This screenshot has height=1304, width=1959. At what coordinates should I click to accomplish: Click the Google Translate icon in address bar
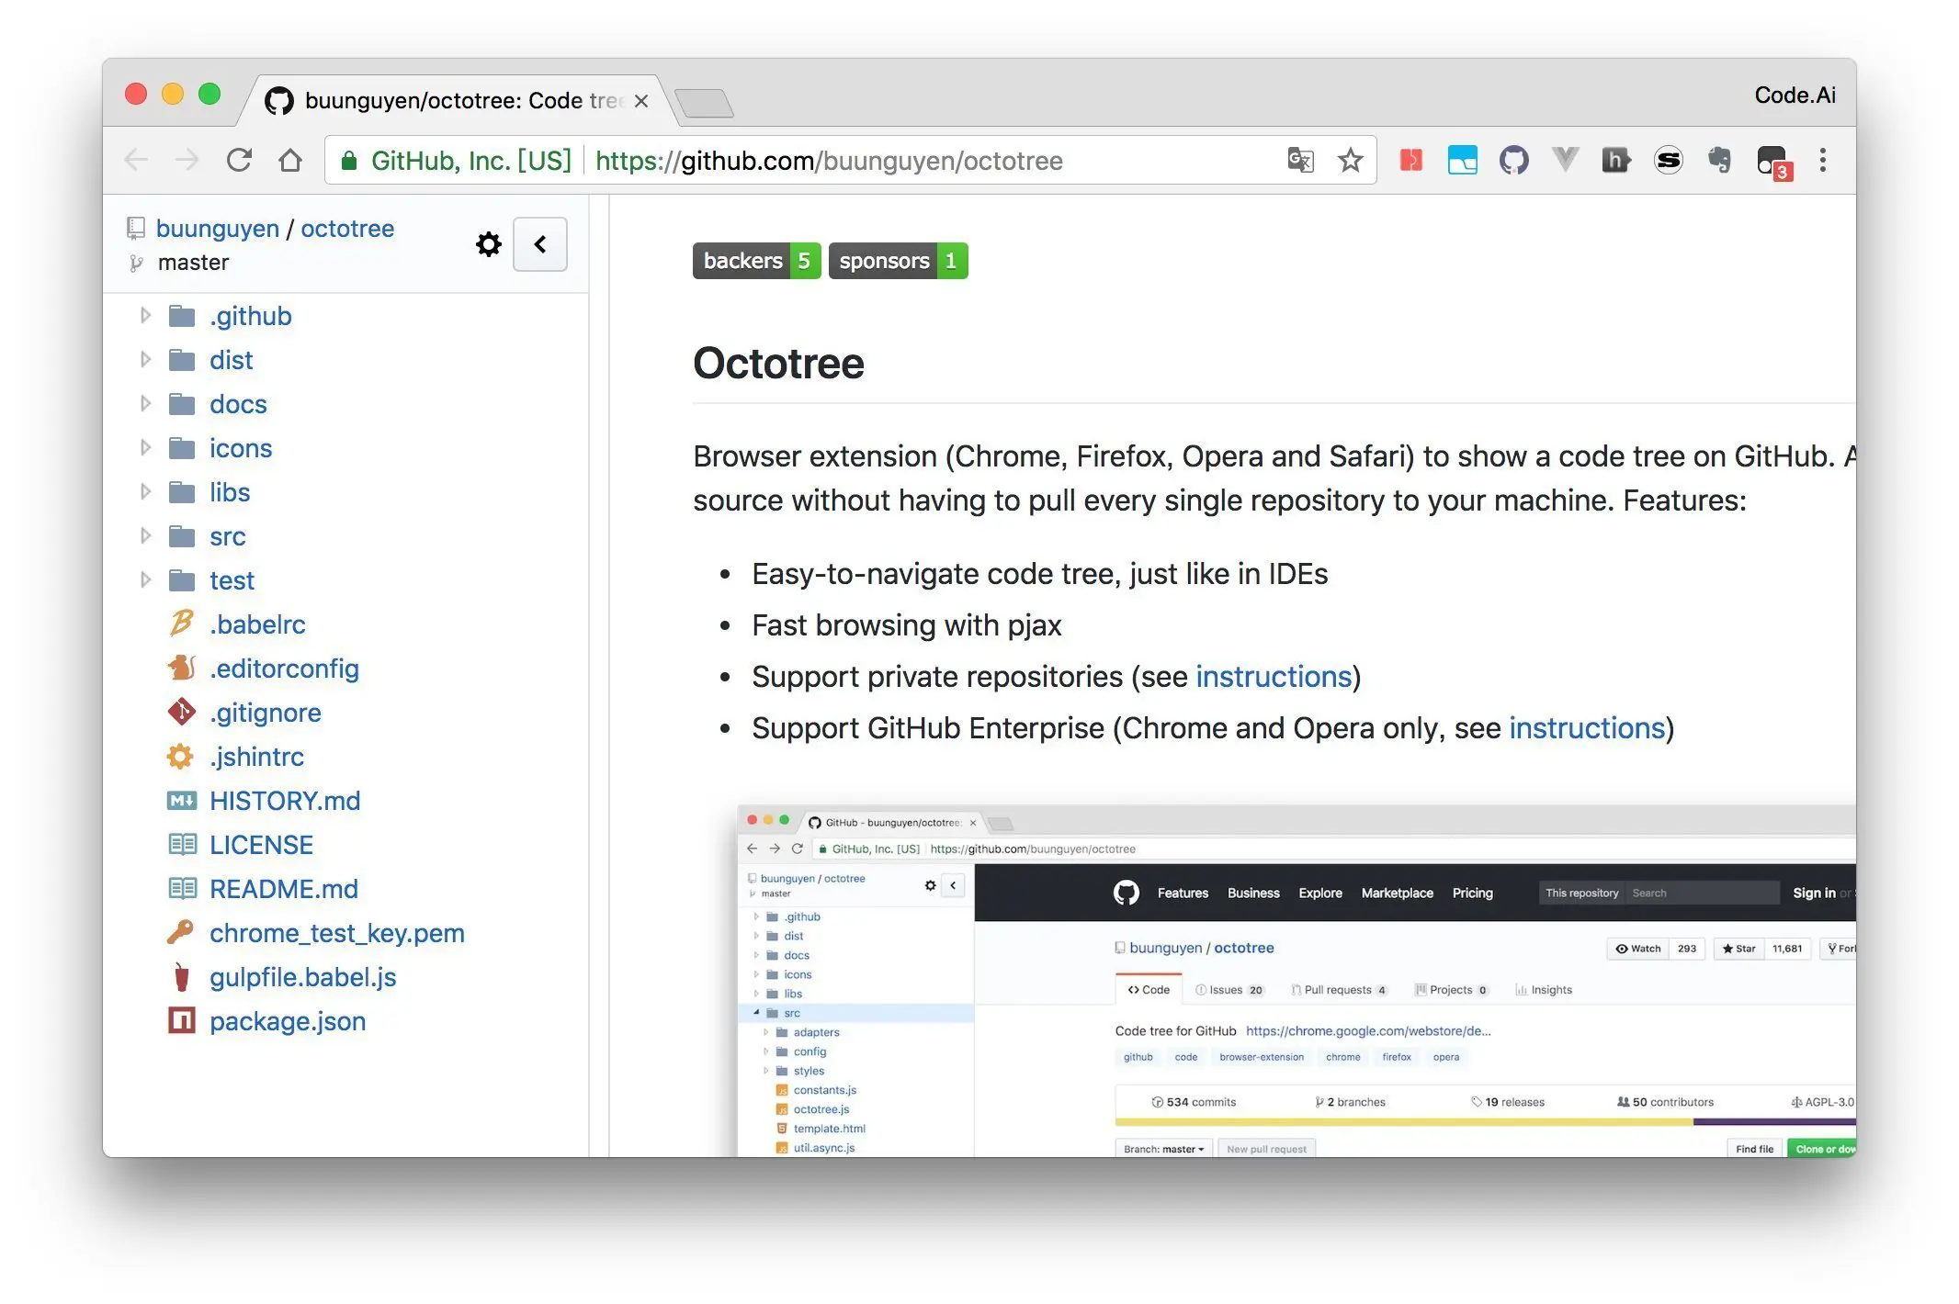[1299, 161]
